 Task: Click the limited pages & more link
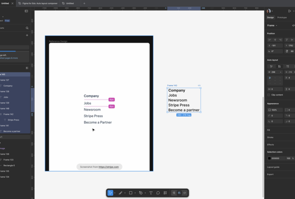click(9, 58)
